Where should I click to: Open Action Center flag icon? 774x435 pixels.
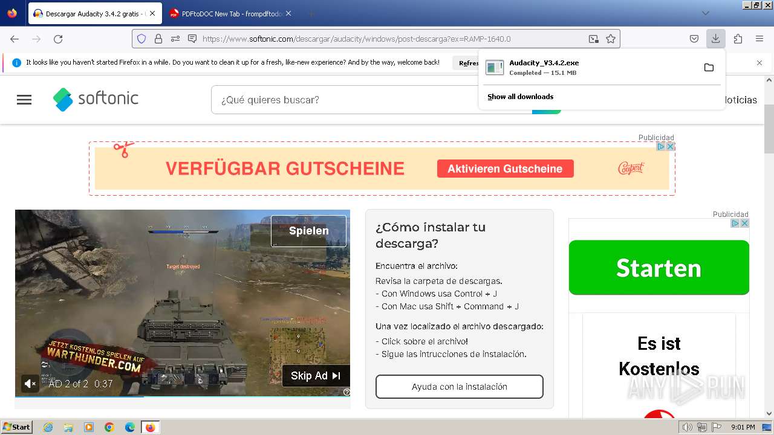click(717, 427)
